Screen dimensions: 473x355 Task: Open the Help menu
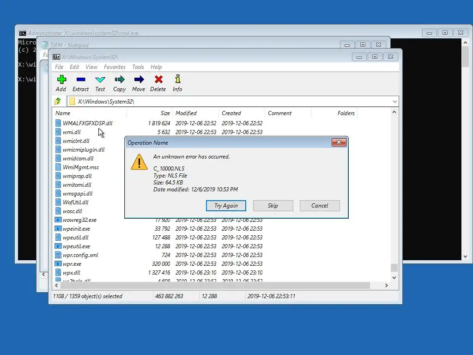[156, 67]
